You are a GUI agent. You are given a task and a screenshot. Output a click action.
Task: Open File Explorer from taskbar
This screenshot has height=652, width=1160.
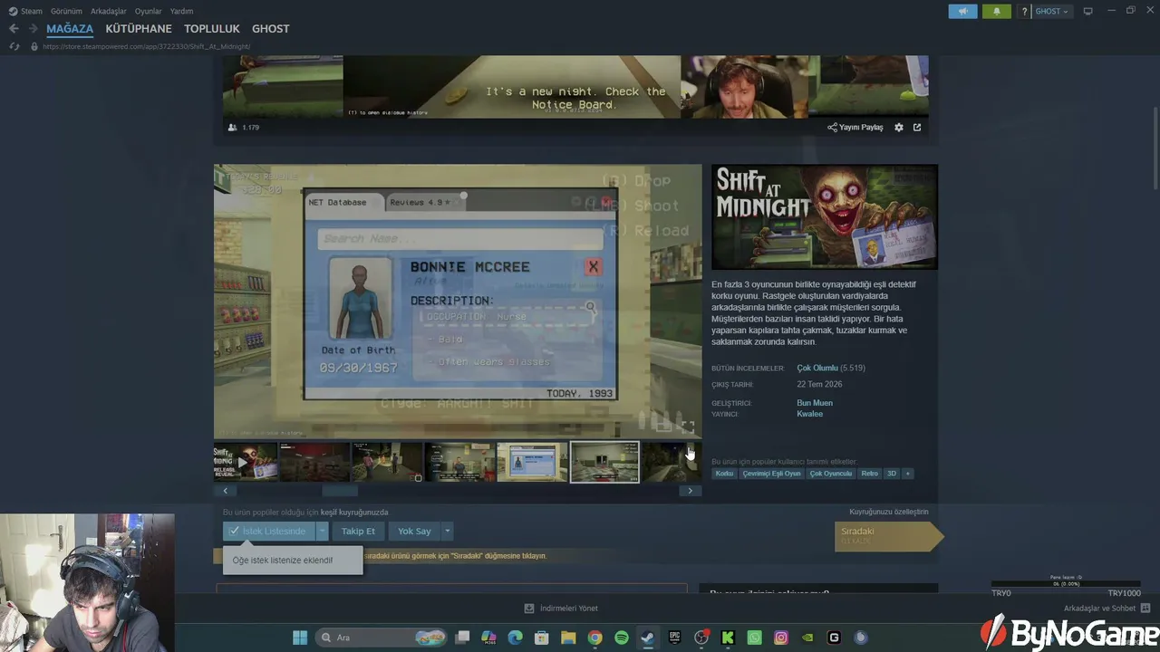pos(568,638)
